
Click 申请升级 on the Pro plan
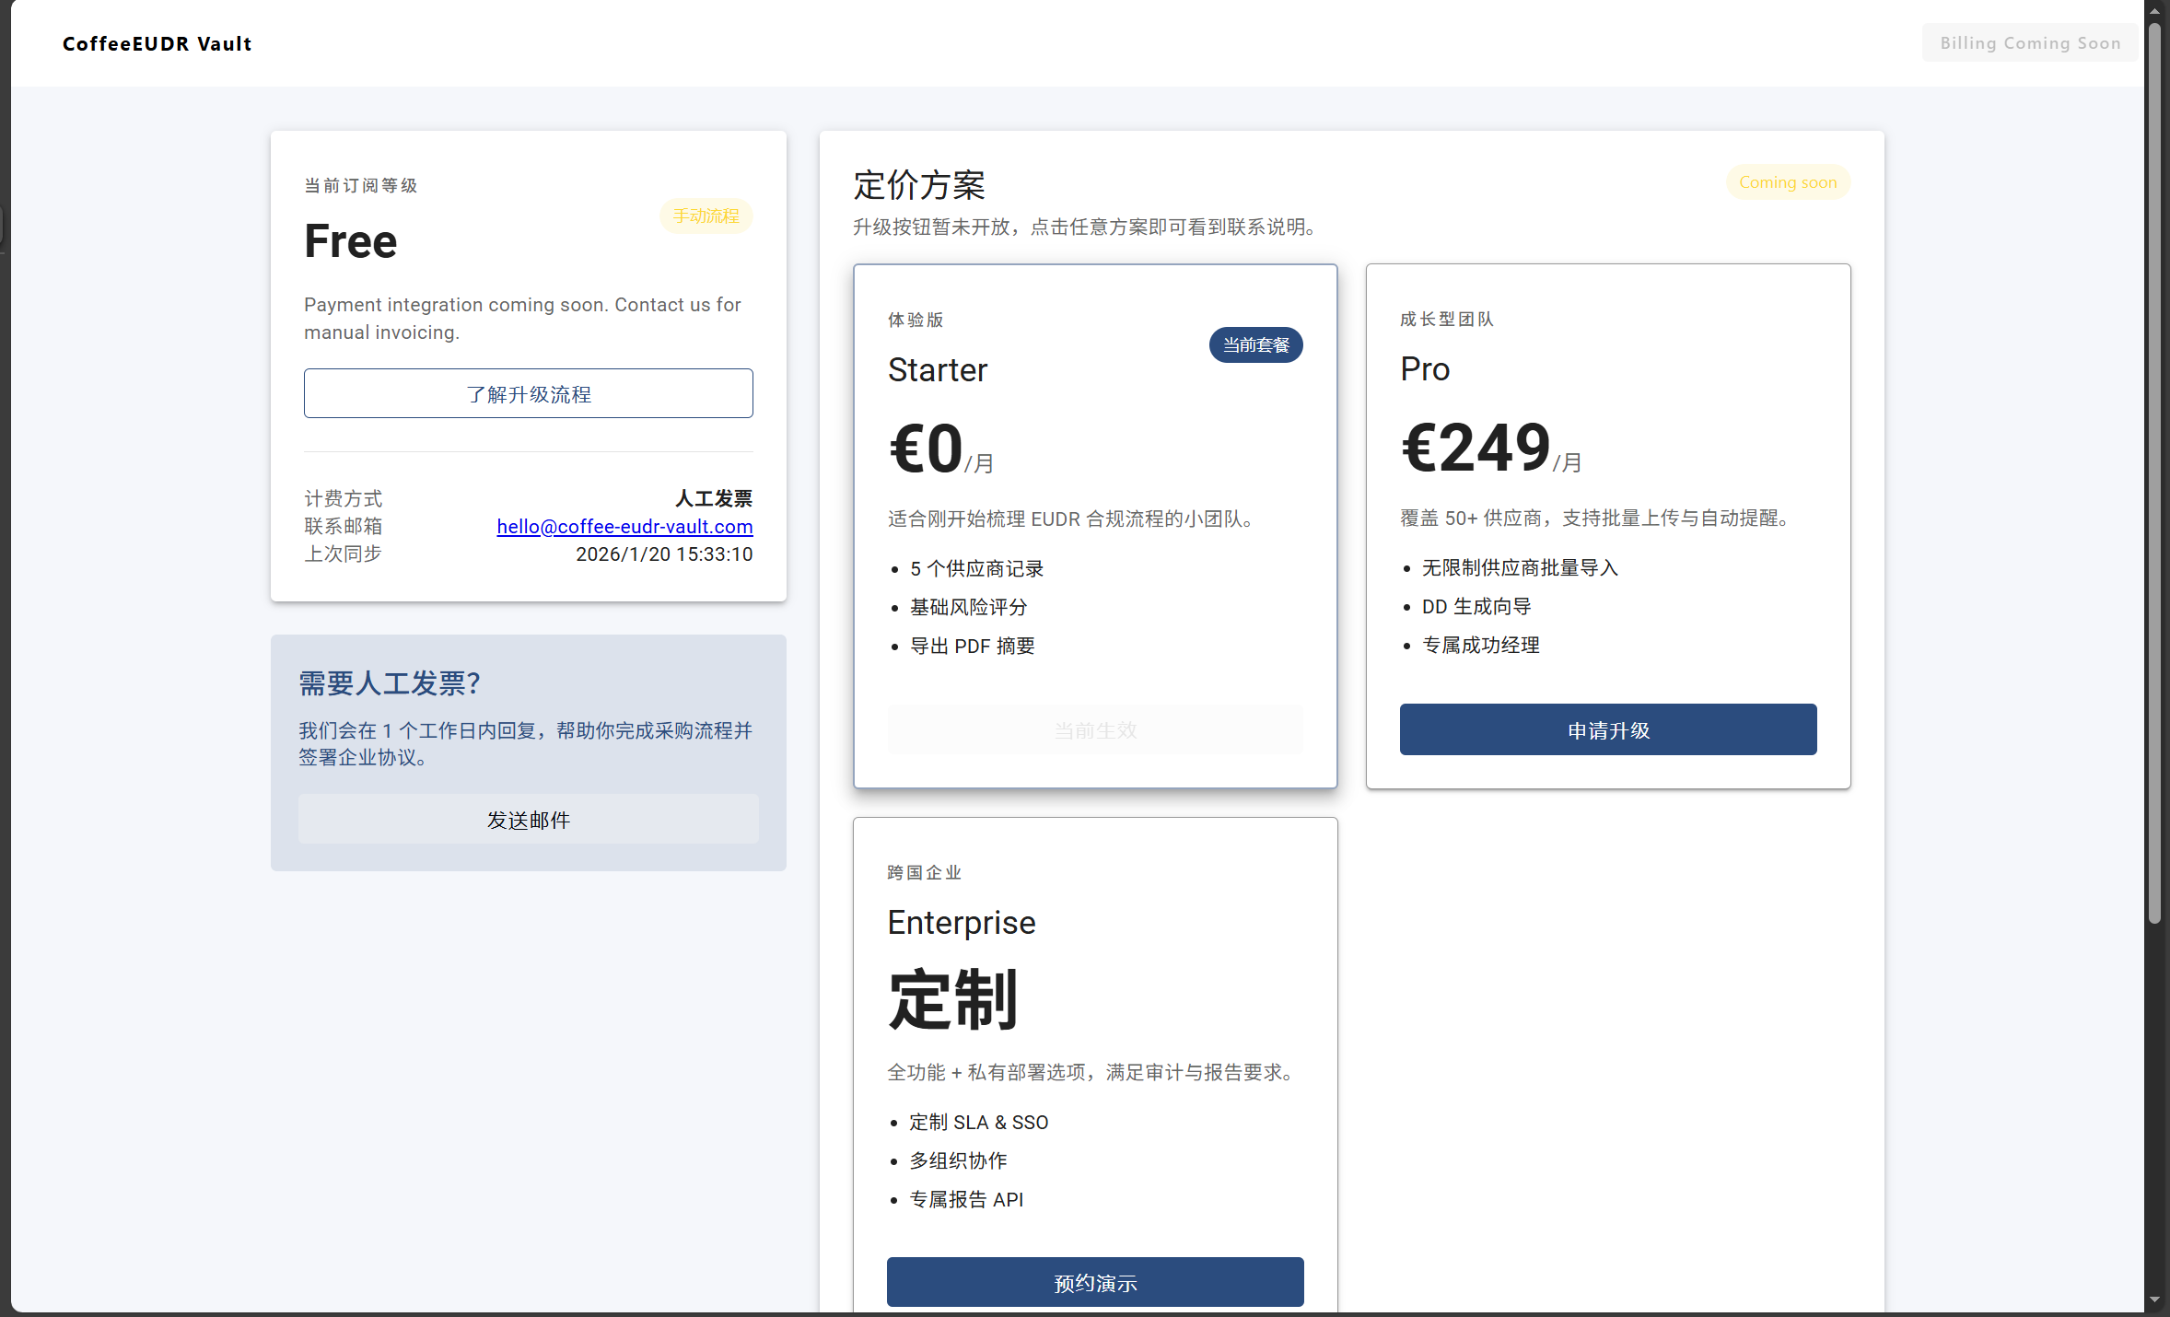point(1607,729)
